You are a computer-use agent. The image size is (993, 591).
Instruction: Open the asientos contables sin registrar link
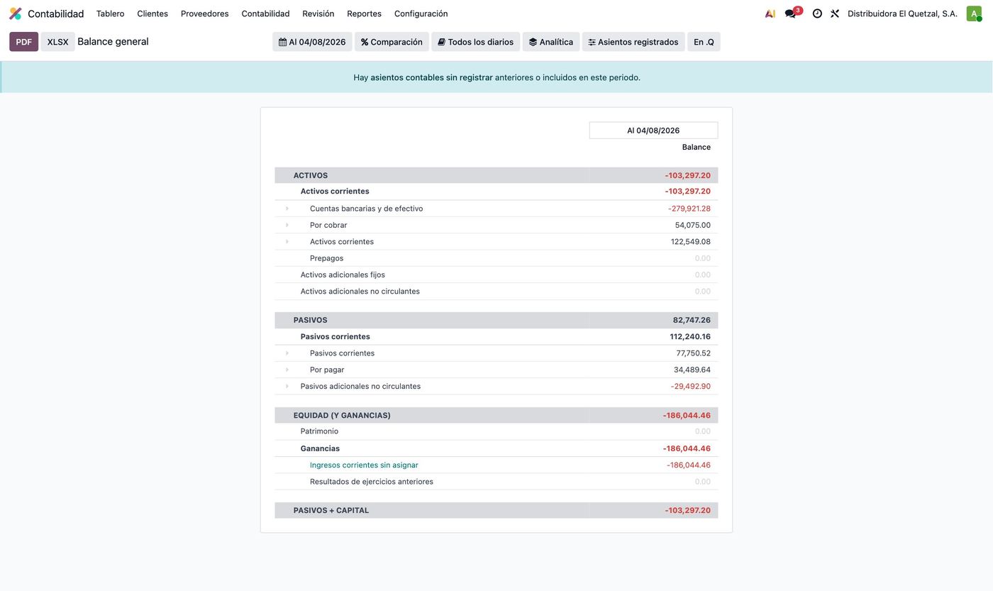click(x=431, y=77)
